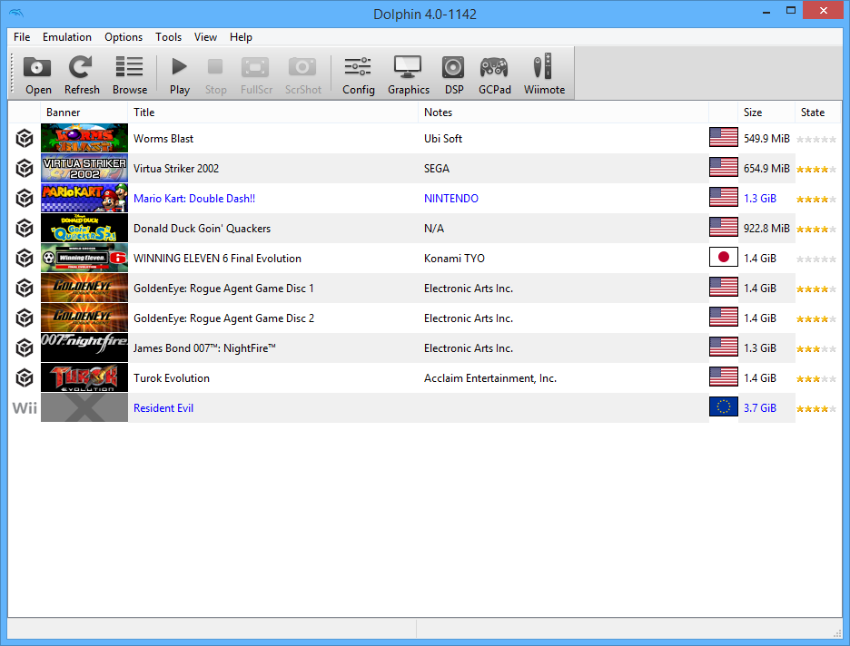Click the Konami TYO notes cell
Viewport: 850px width, 646px height.
click(x=454, y=259)
